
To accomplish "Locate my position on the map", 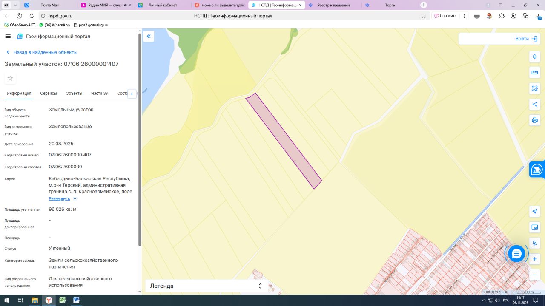I will click(x=535, y=212).
